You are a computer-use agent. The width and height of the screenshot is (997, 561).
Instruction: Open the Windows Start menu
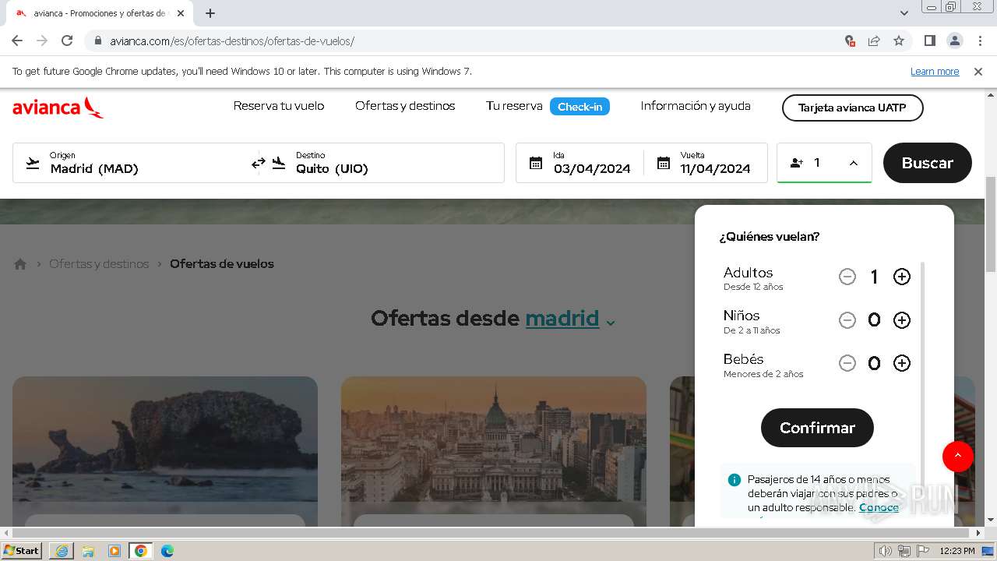click(x=22, y=551)
